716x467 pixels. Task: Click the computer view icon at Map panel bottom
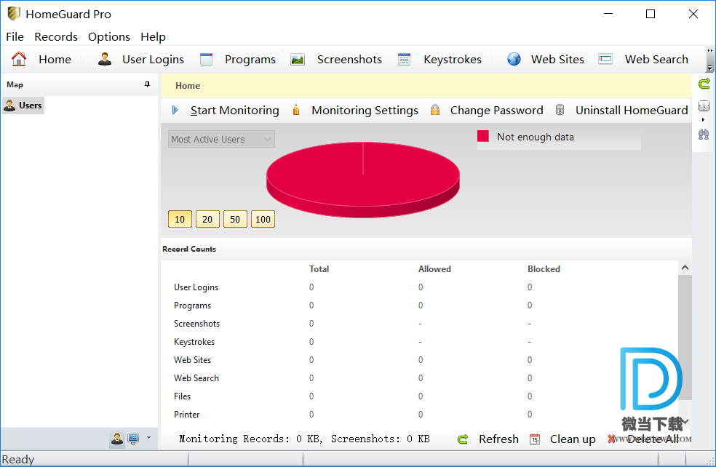coord(133,439)
